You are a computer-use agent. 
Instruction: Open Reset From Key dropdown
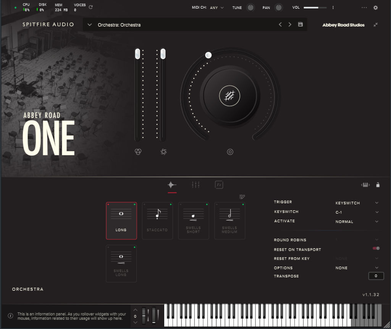point(357,258)
